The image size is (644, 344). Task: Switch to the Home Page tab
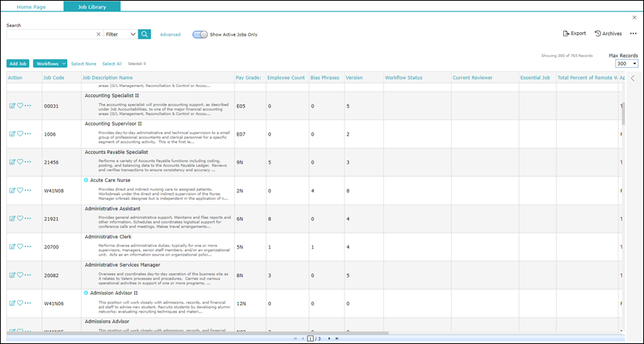point(31,7)
